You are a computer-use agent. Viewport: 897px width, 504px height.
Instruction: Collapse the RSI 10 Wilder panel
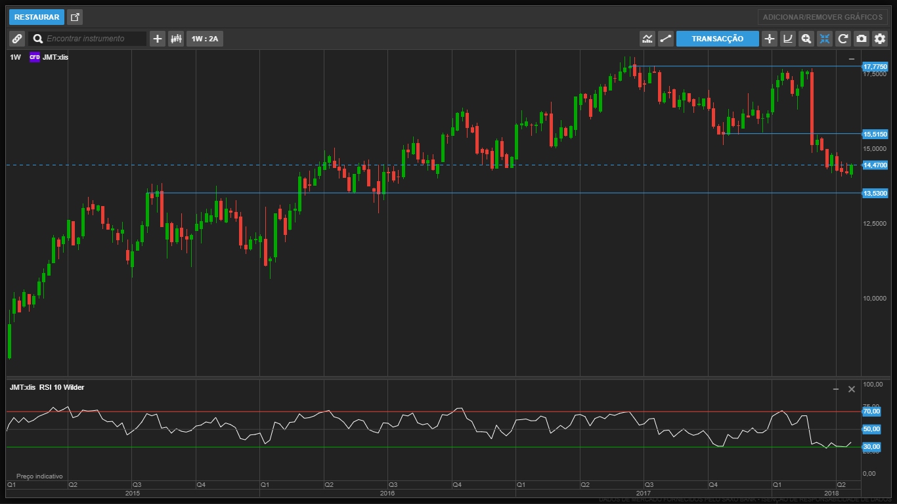click(836, 389)
